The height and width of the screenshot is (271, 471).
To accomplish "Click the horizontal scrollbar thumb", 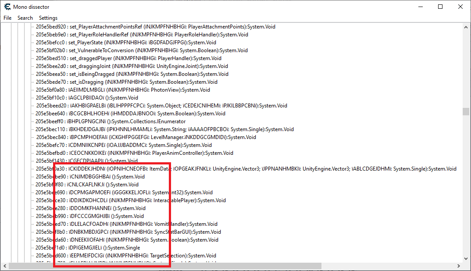I will (165, 266).
